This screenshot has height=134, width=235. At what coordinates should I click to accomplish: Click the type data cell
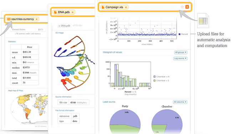[x=75, y=121]
